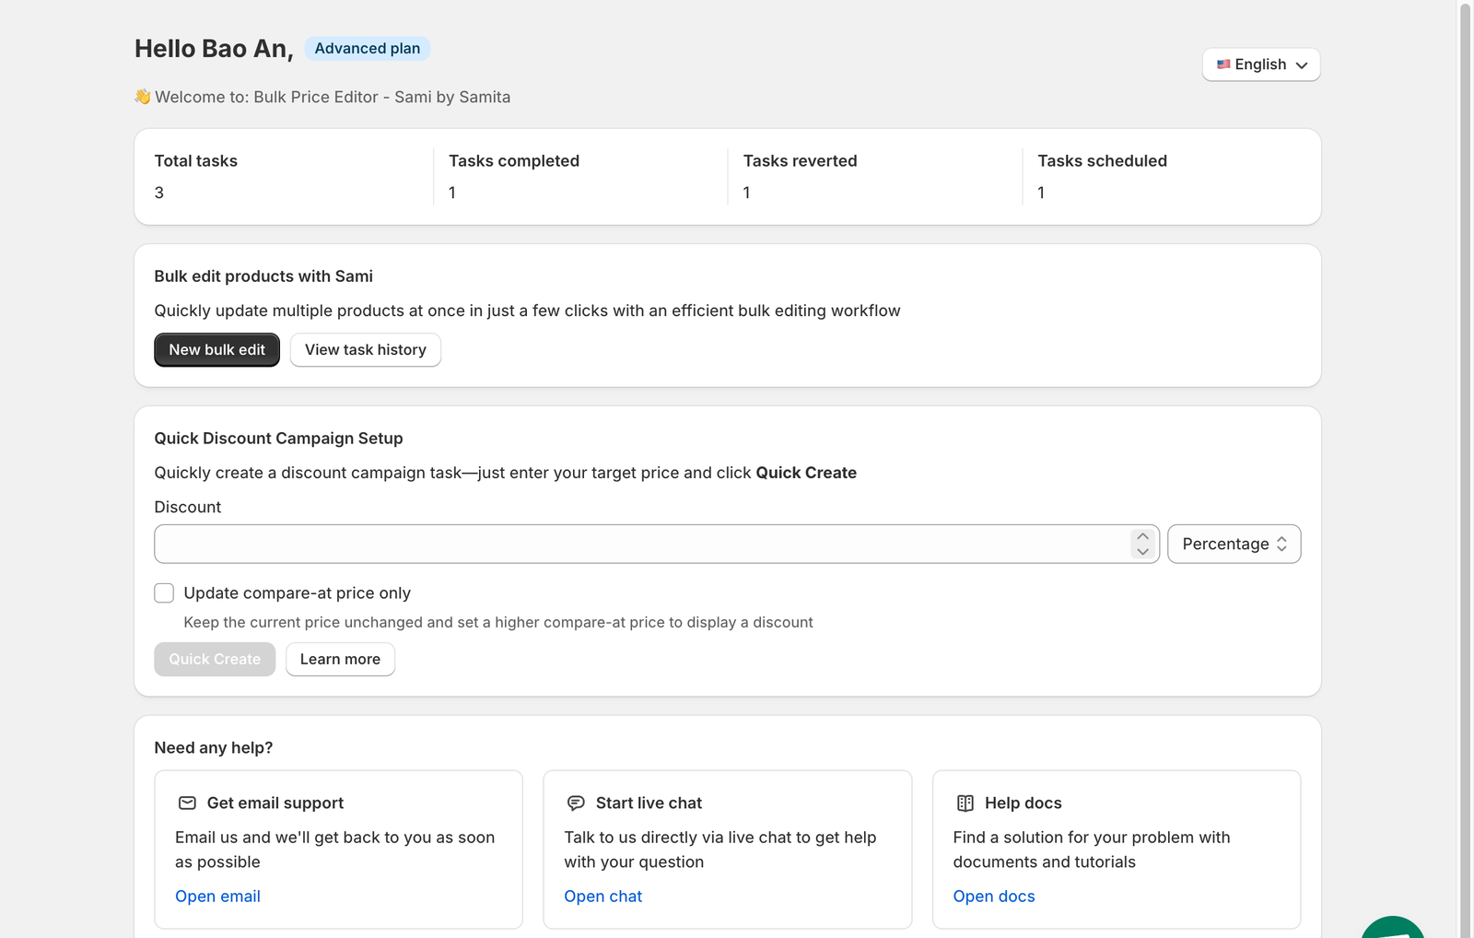This screenshot has height=938, width=1474.
Task: Click the Hello Bao An greeting
Action: tap(214, 49)
